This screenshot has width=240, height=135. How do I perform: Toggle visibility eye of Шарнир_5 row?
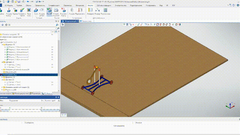click(x=52, y=57)
